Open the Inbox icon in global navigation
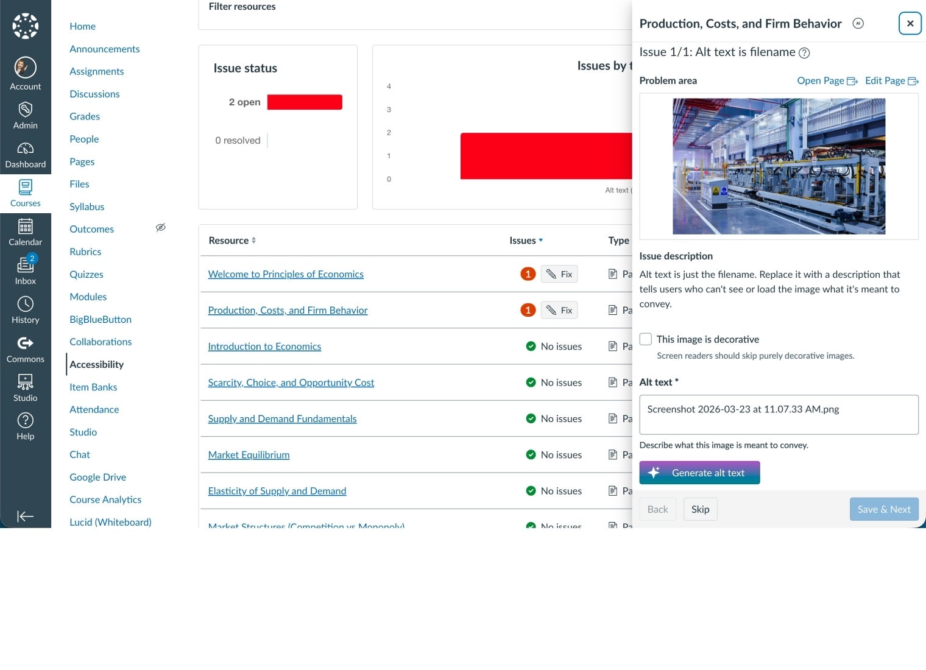 point(25,265)
